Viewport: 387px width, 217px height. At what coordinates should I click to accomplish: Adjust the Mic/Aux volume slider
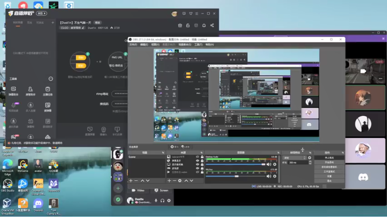pos(235,176)
